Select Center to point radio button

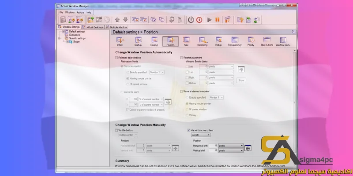coord(122,92)
